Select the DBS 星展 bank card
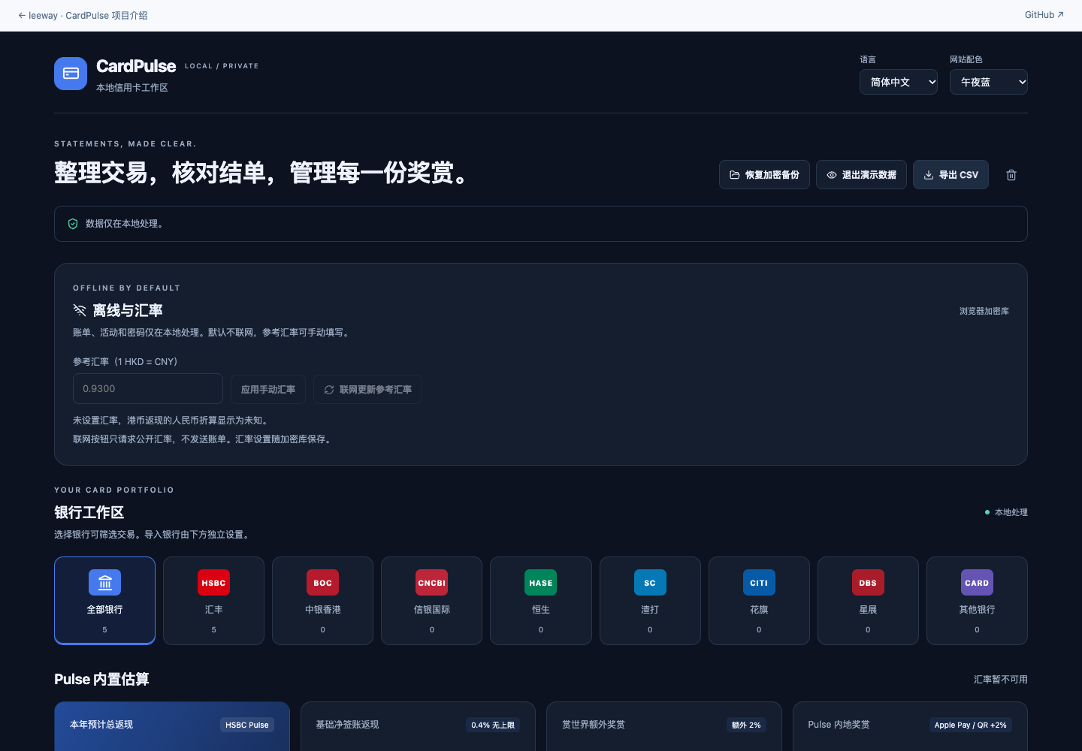The image size is (1082, 751). (868, 601)
